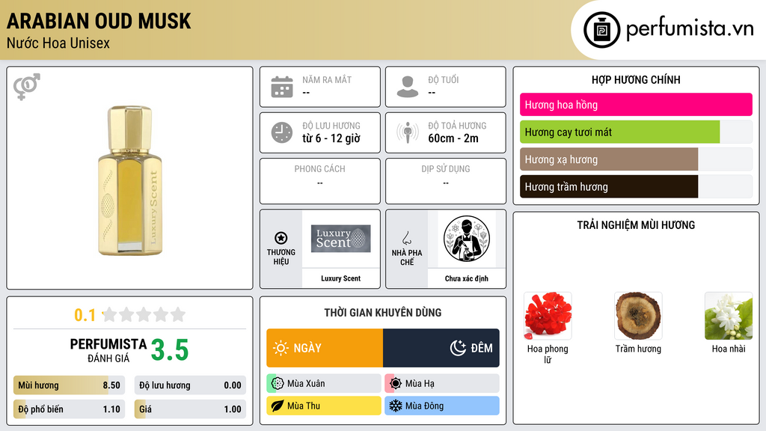Click the Hương cay tươi mát accord bar

(x=636, y=132)
